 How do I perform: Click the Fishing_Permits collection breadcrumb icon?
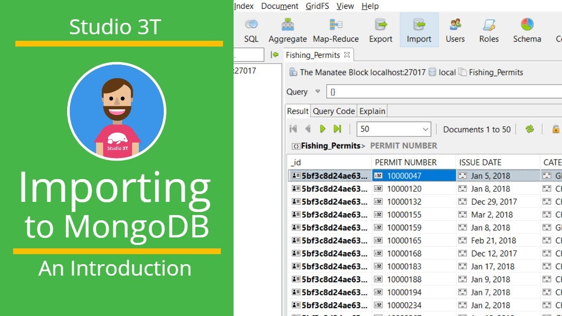point(462,72)
